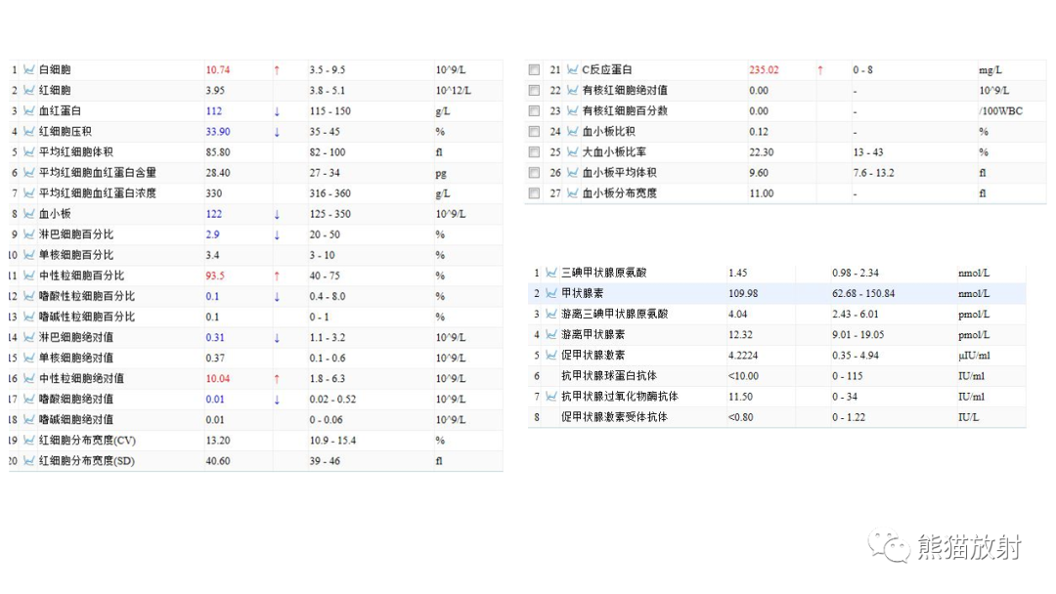Screen dimensions: 1056x594
Task: Click trend chart icon for 白细胞 row
Action: [29, 69]
